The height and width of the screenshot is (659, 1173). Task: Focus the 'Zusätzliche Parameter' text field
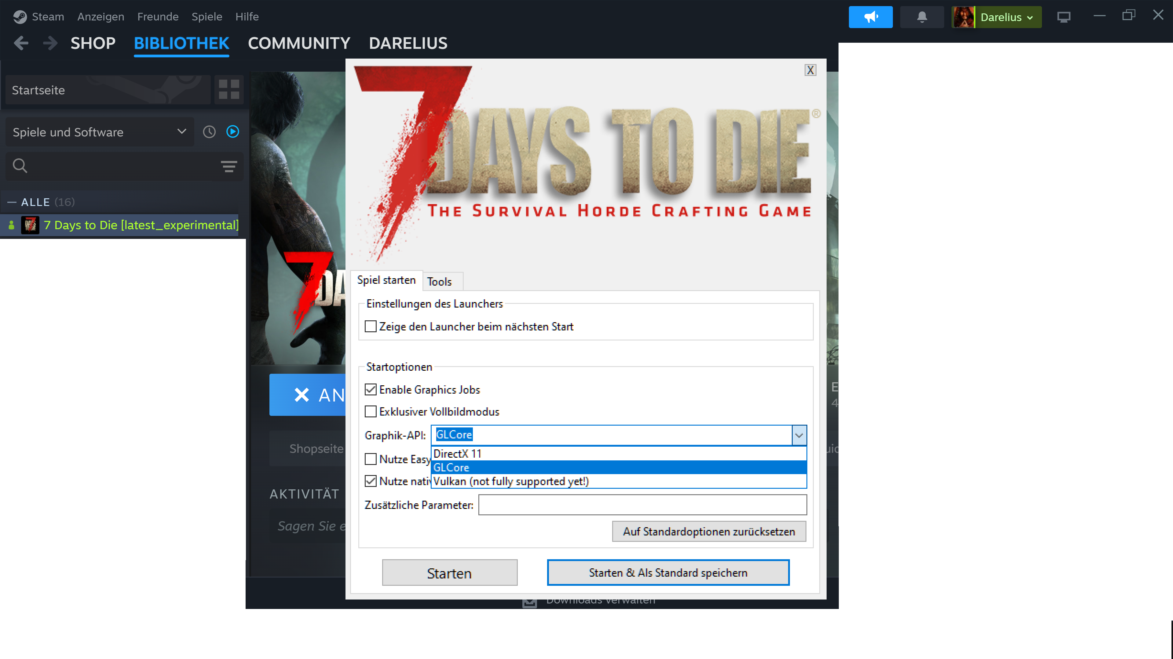coord(642,505)
